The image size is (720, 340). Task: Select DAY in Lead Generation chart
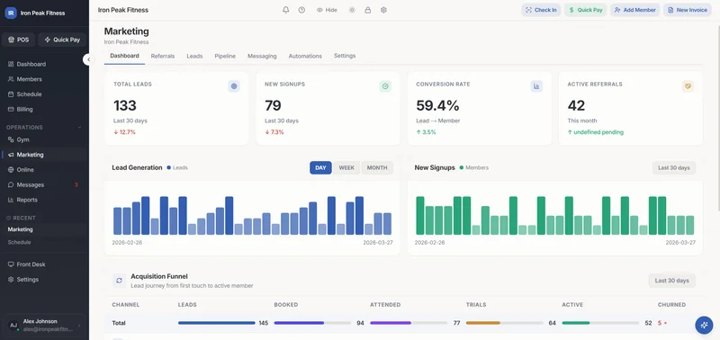click(x=320, y=168)
